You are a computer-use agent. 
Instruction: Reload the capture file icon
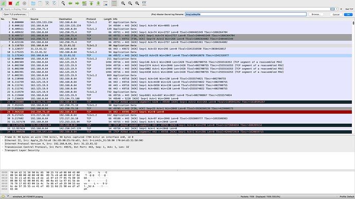click(x=55, y=3)
